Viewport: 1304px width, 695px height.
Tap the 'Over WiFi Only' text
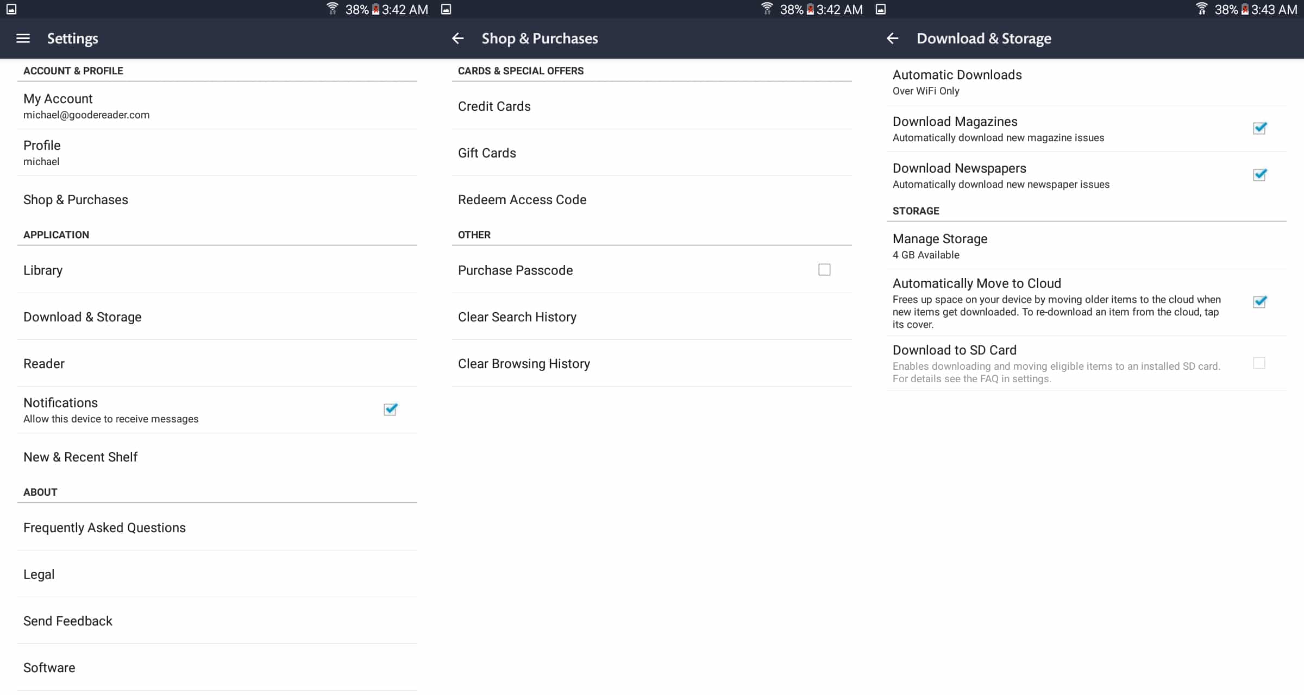[x=926, y=91]
